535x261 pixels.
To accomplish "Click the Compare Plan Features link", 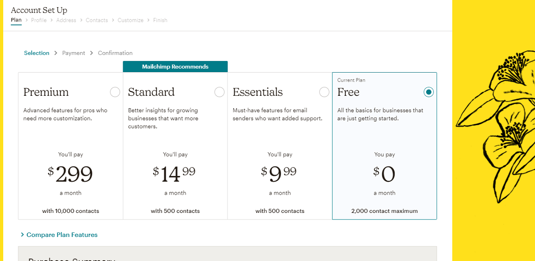I will (62, 234).
